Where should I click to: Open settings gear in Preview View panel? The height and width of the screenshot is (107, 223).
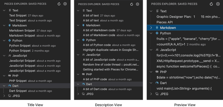coord(218,4)
